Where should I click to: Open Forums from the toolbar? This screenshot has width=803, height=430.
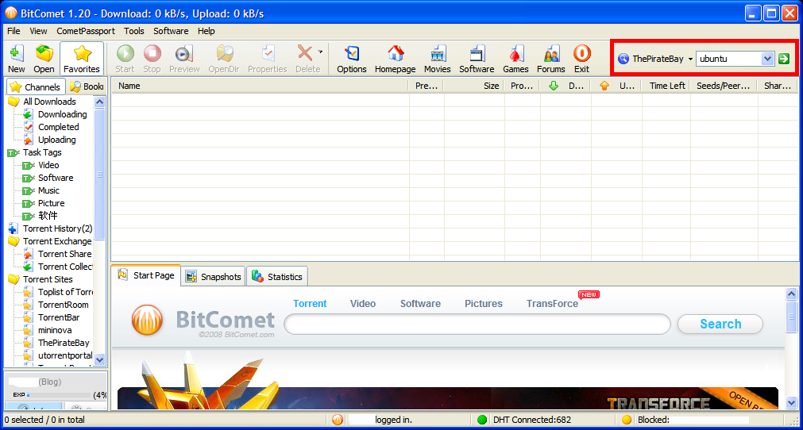coord(551,59)
